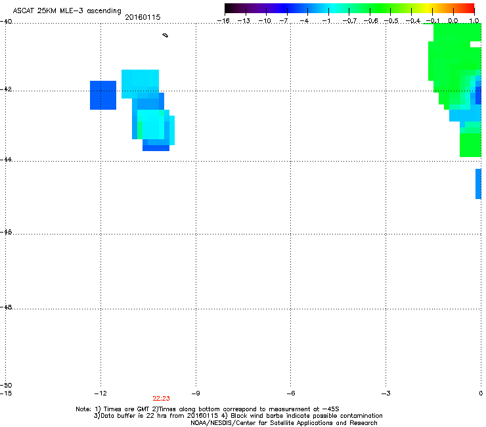The width and height of the screenshot is (486, 427).
Task: Click the date label "20160115" under the title
Action: (x=143, y=17)
